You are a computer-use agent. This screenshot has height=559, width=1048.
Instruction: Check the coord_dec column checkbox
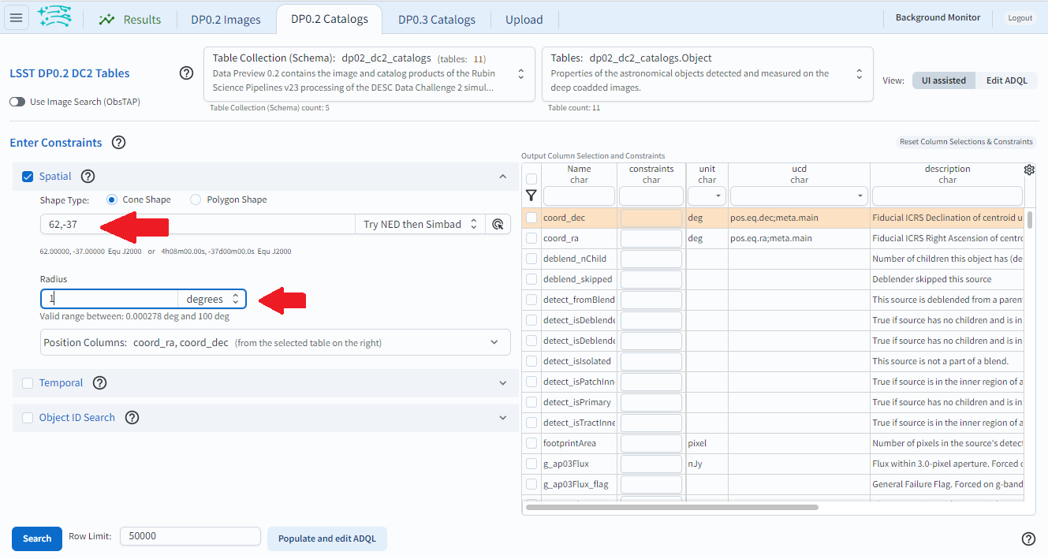(x=531, y=218)
